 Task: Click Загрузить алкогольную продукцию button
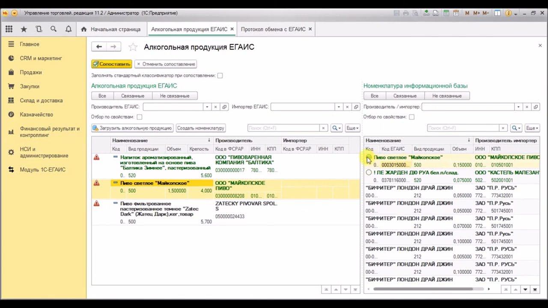click(132, 128)
